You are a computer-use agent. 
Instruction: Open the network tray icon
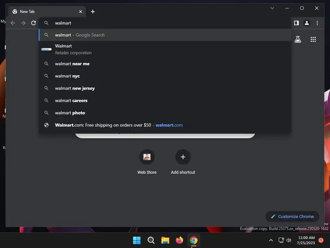(281, 240)
